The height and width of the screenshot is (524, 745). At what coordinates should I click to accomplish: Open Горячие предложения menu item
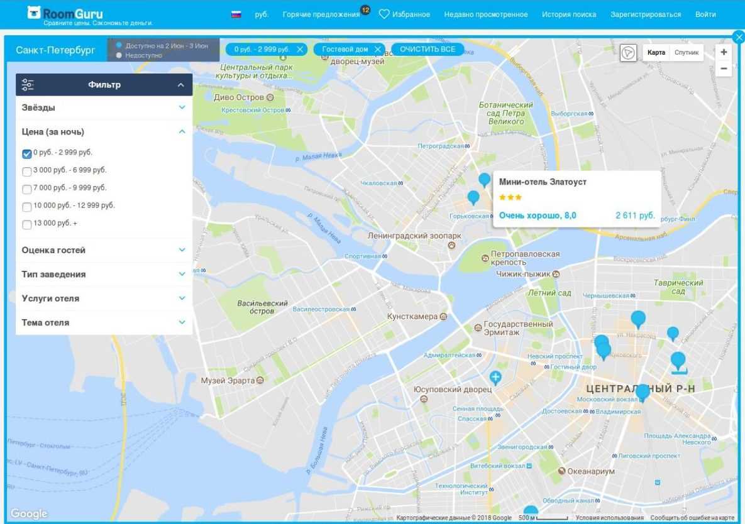(x=321, y=14)
